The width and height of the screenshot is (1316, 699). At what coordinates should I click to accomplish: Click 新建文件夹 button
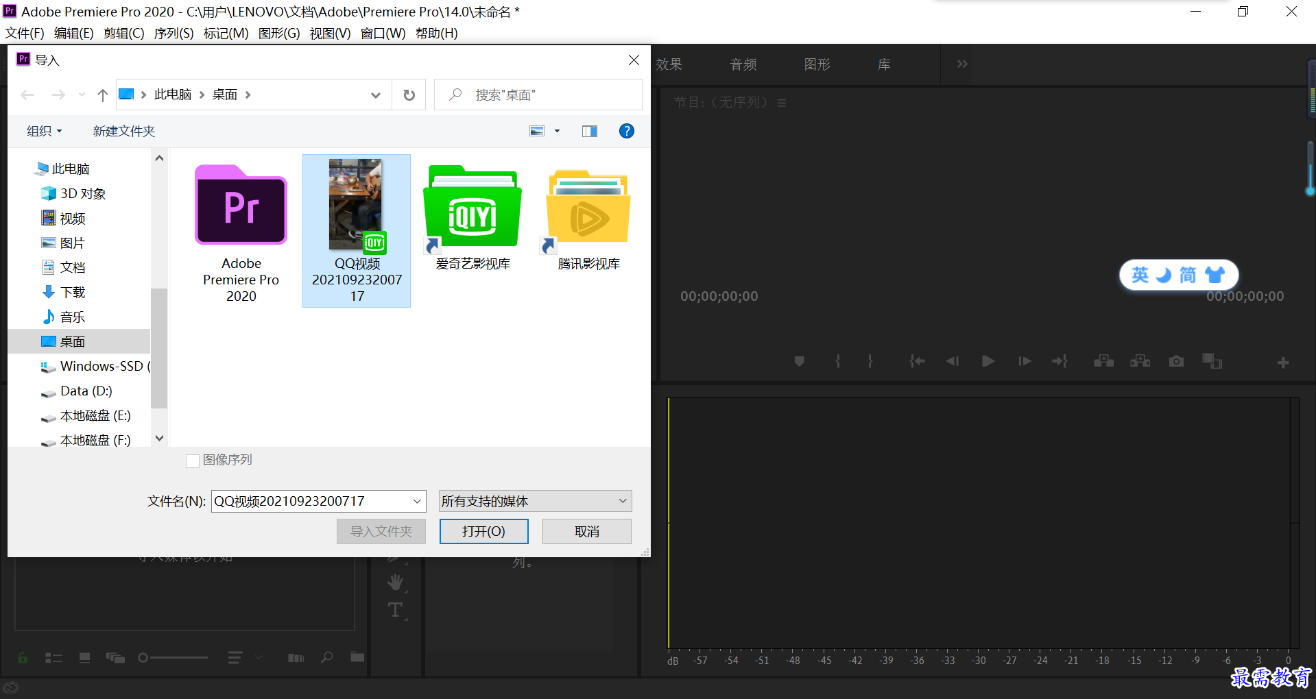(124, 131)
